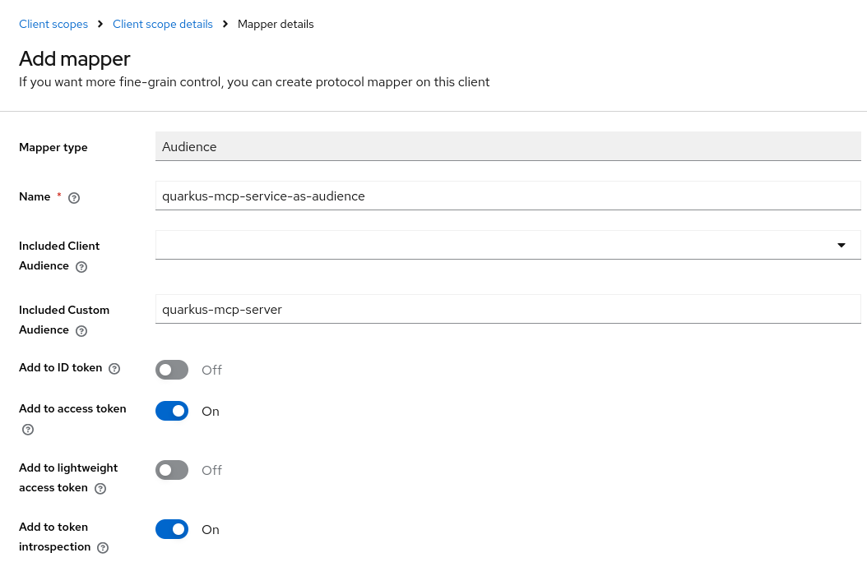This screenshot has width=867, height=562.
Task: Click the disabled Mapper type Audience field
Action: click(507, 147)
